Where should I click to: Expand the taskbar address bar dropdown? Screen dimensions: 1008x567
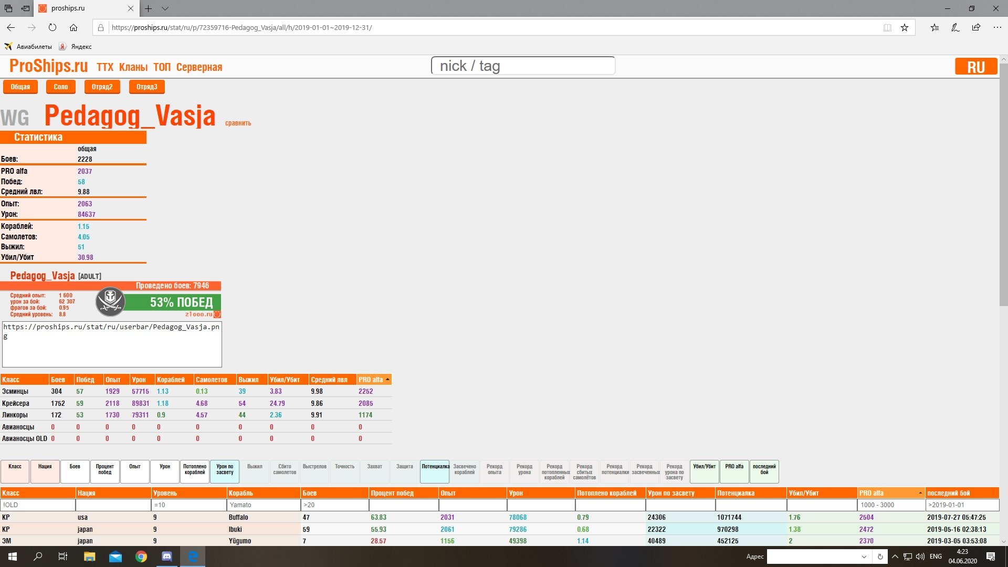click(x=864, y=556)
